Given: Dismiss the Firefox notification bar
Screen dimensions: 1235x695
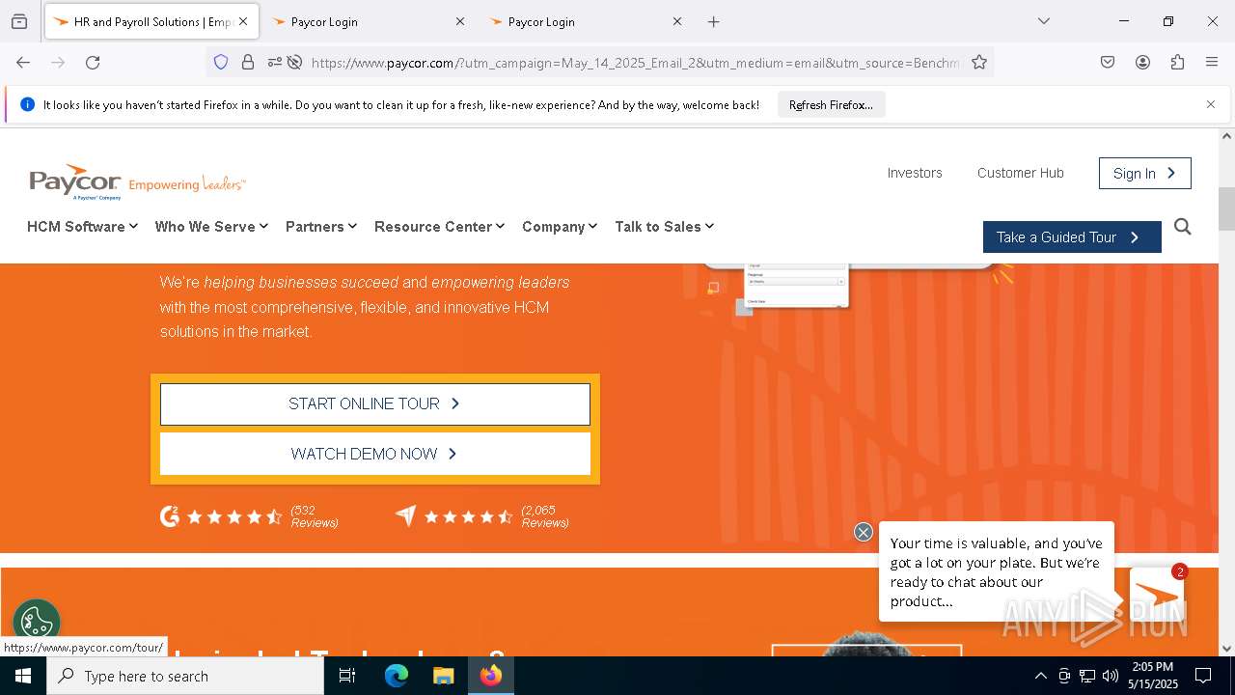Looking at the screenshot, I should click(x=1211, y=104).
